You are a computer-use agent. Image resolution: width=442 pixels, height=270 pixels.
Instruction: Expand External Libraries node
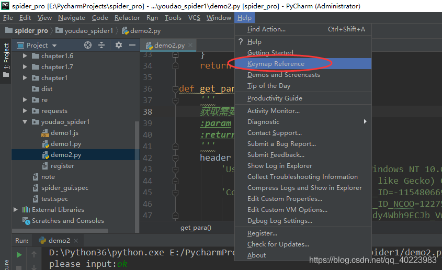[16, 210]
